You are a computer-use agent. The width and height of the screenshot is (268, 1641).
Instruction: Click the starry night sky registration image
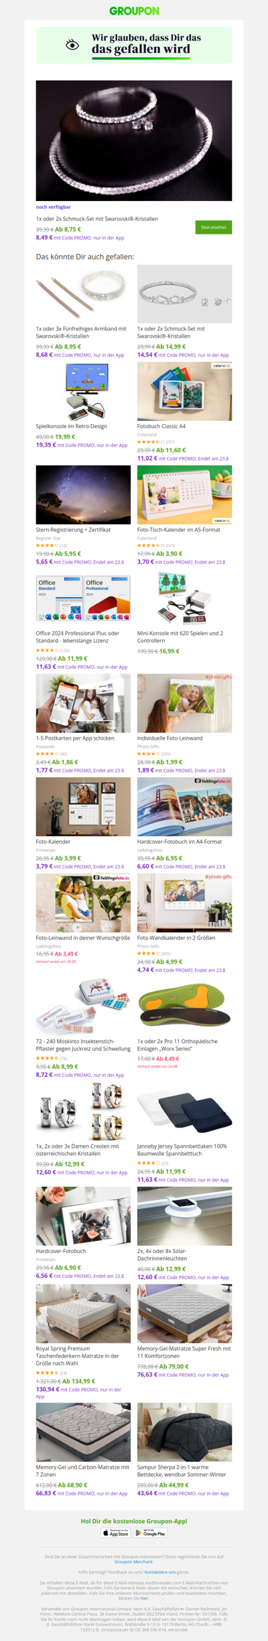[x=83, y=495]
